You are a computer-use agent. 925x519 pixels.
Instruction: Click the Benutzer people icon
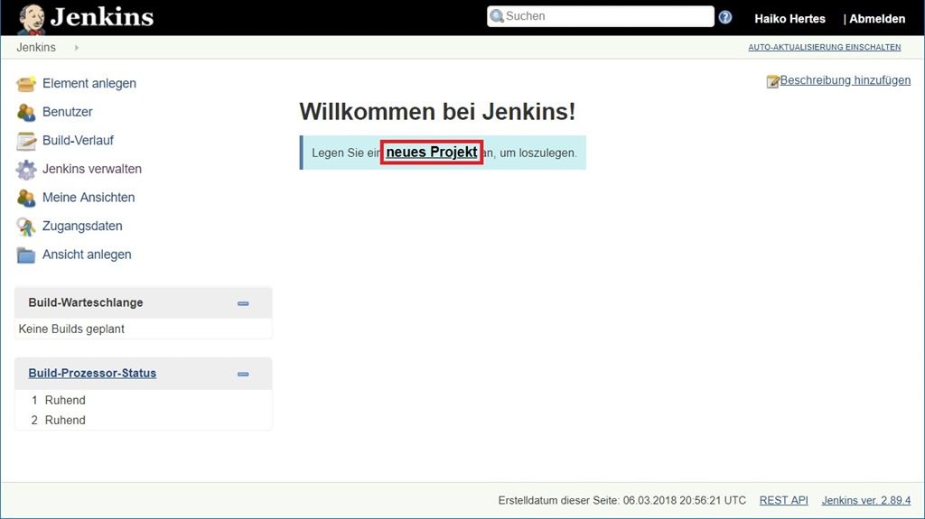pos(26,113)
